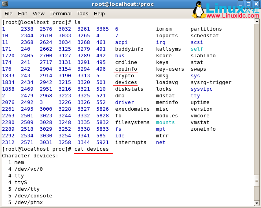Click the 'cpuinfo' entry
Screen dimensions: 261x208
126,69
